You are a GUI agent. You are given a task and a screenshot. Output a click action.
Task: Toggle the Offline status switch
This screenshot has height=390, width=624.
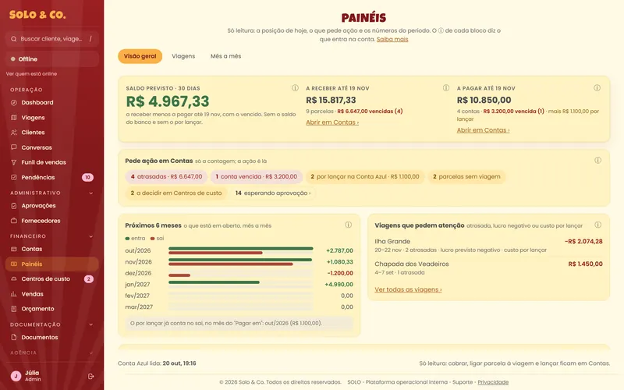click(51, 59)
